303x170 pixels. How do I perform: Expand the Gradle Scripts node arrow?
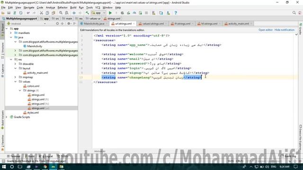click(x=6, y=117)
